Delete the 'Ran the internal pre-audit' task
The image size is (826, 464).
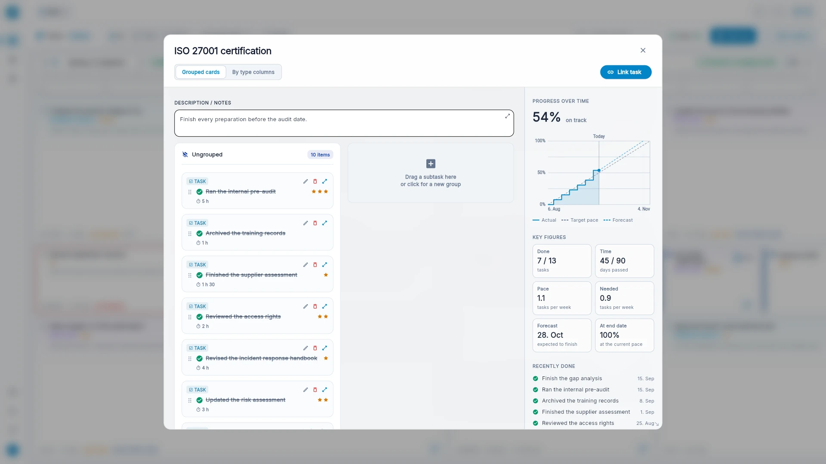(x=315, y=181)
